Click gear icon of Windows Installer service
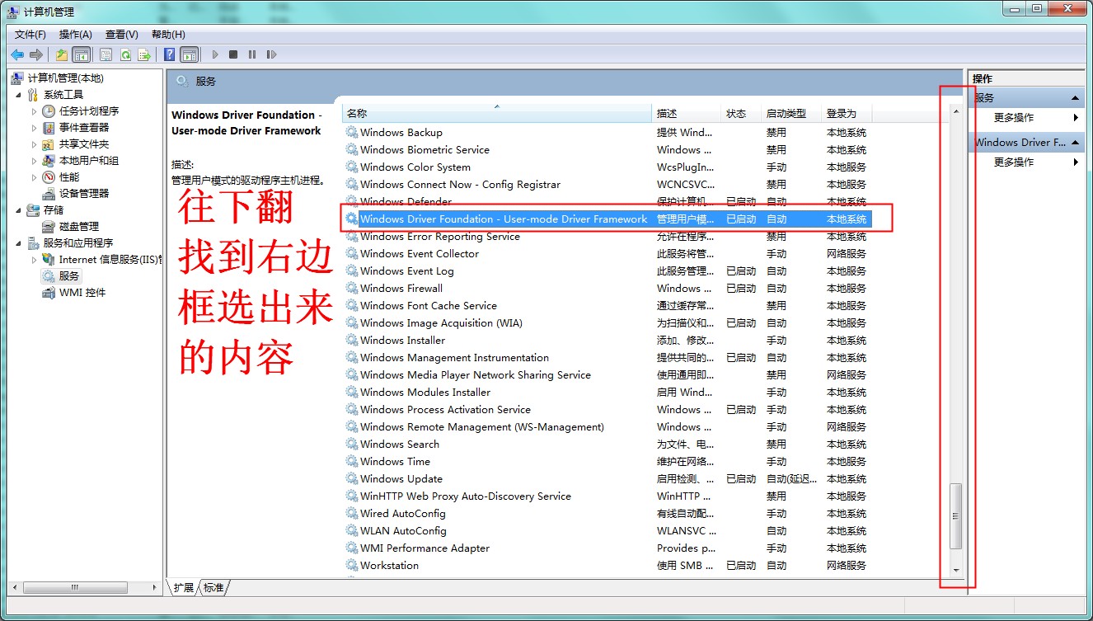The width and height of the screenshot is (1093, 621). tap(352, 340)
